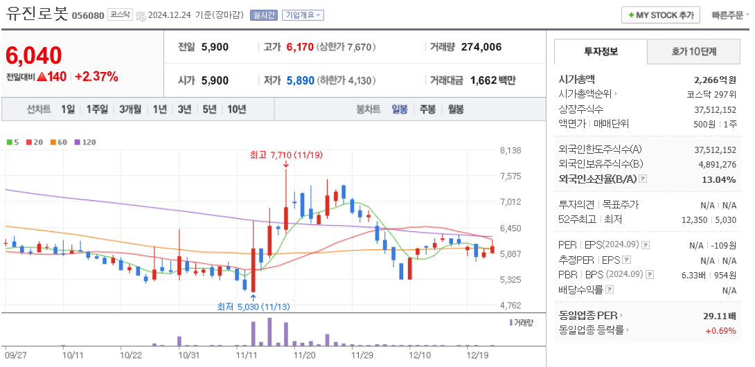Click the 52주최고 label
The height and width of the screenshot is (367, 755).
(x=577, y=219)
